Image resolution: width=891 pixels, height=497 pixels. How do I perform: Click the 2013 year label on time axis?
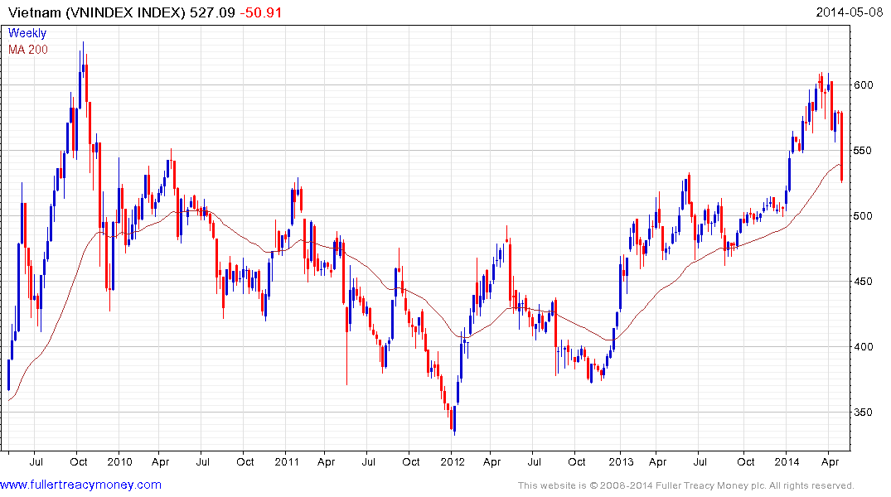pyautogui.click(x=621, y=461)
